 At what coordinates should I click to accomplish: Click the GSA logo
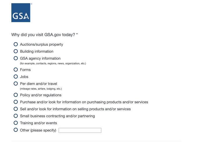tap(21, 13)
